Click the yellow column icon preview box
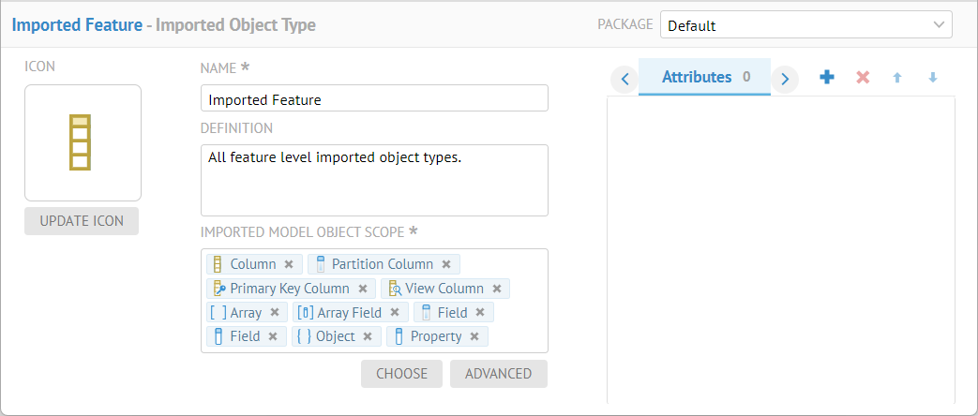This screenshot has width=978, height=416. (83, 142)
